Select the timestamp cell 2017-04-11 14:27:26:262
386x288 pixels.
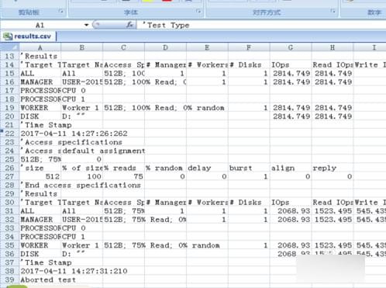click(x=40, y=134)
